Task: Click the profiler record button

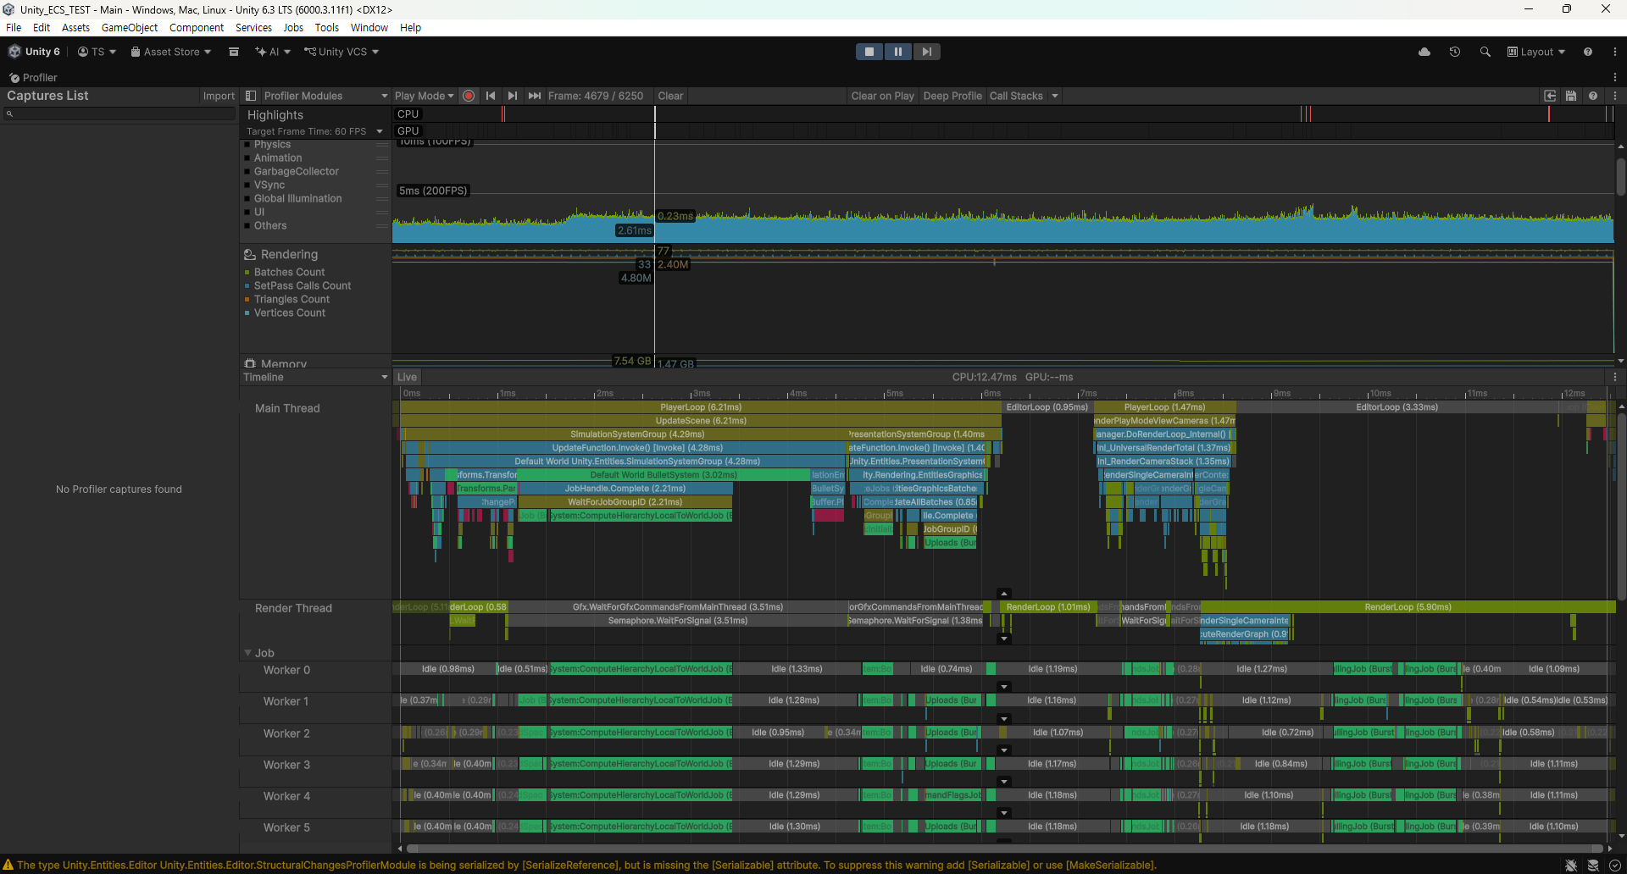Action: tap(469, 96)
